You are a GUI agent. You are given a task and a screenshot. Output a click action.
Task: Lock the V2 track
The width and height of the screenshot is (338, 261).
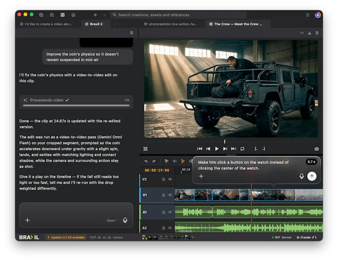point(164,179)
